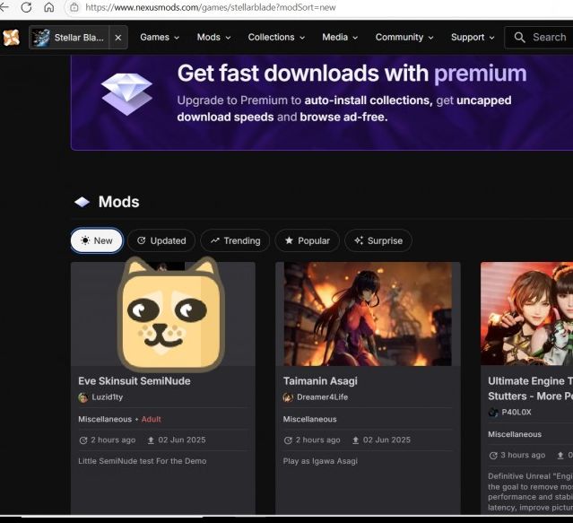
Task: Click the search magnifier icon
Action: coord(519,38)
